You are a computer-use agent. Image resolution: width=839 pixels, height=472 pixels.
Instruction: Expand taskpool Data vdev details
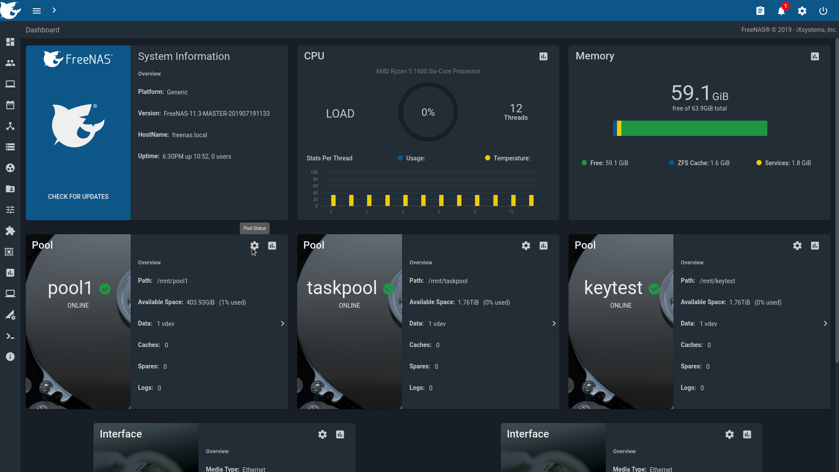pyautogui.click(x=554, y=323)
